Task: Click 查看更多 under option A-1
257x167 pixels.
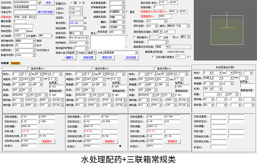Action: (x=47, y=141)
